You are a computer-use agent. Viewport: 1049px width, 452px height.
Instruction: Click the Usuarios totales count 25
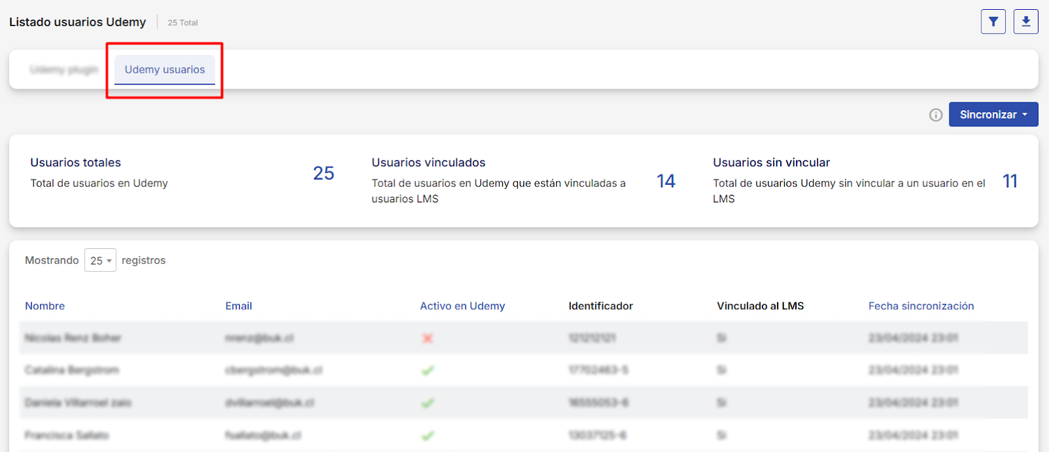(x=323, y=174)
